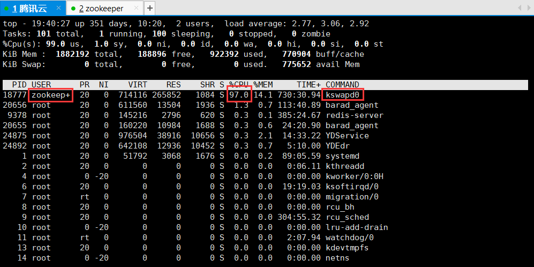Screen dimensions: 534x267
Task: Click the kthreadd command name
Action: click(344, 166)
